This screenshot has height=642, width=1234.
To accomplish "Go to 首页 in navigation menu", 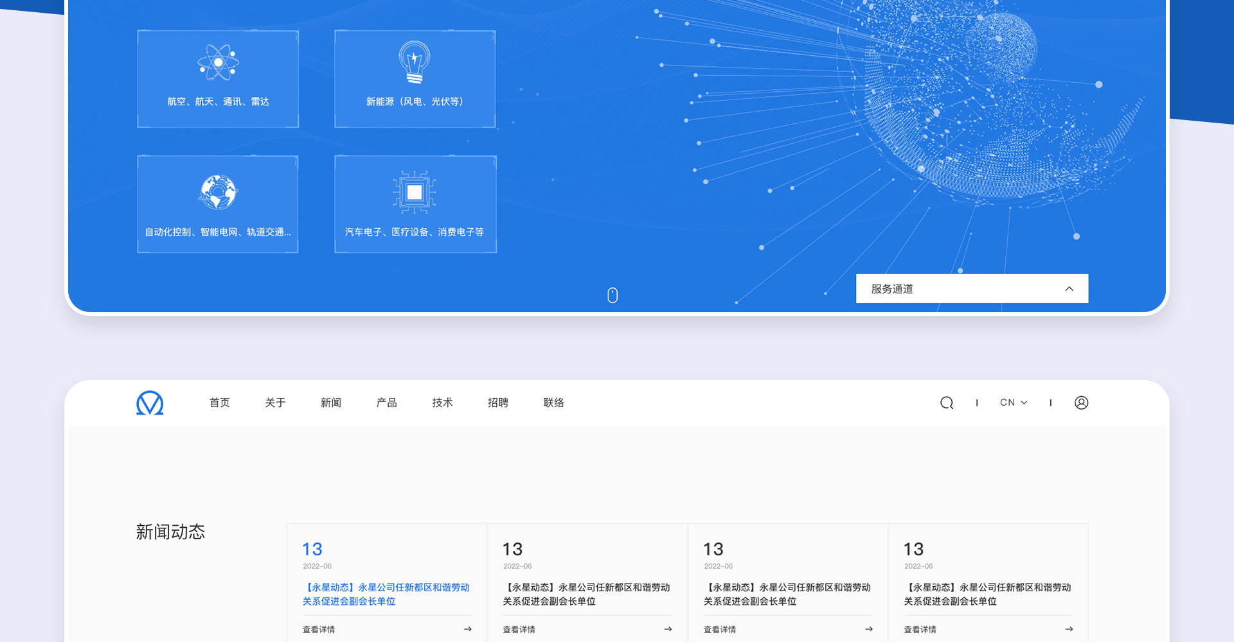I will 219,403.
